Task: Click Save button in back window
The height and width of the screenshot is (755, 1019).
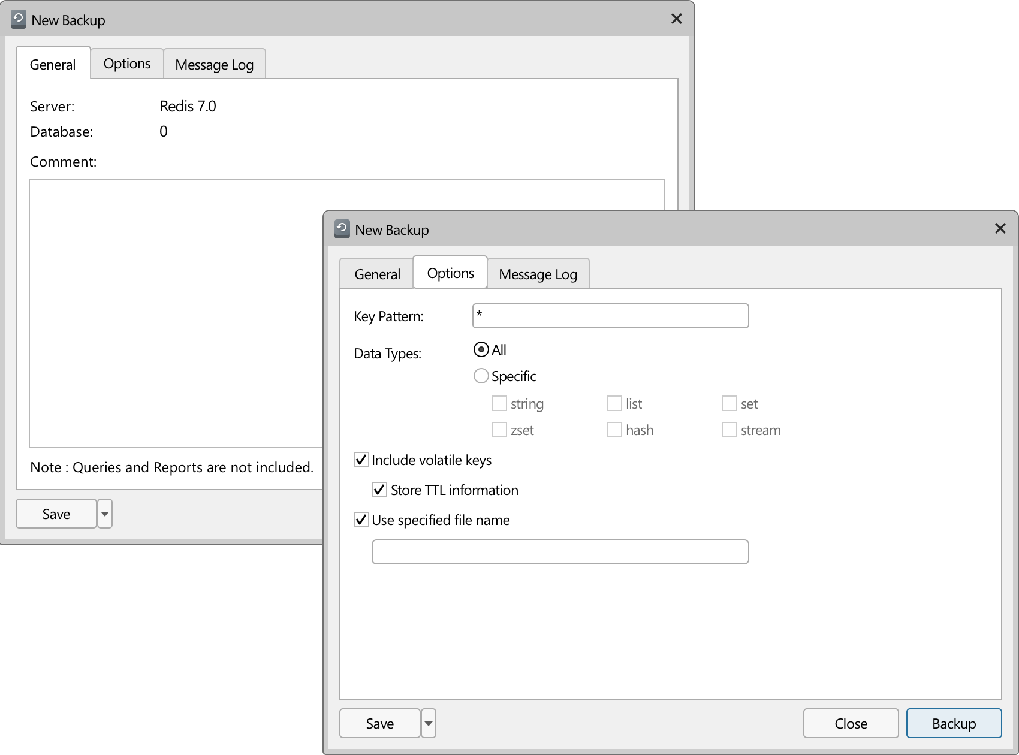Action: click(56, 514)
